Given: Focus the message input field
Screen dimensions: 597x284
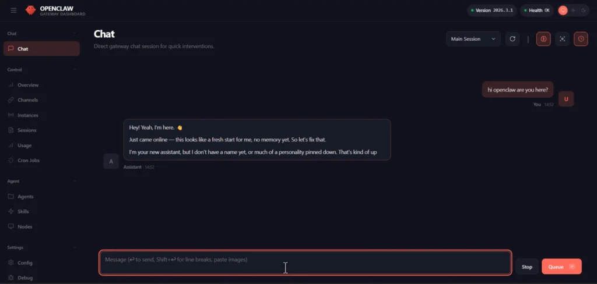Looking at the screenshot, I should tap(305, 262).
